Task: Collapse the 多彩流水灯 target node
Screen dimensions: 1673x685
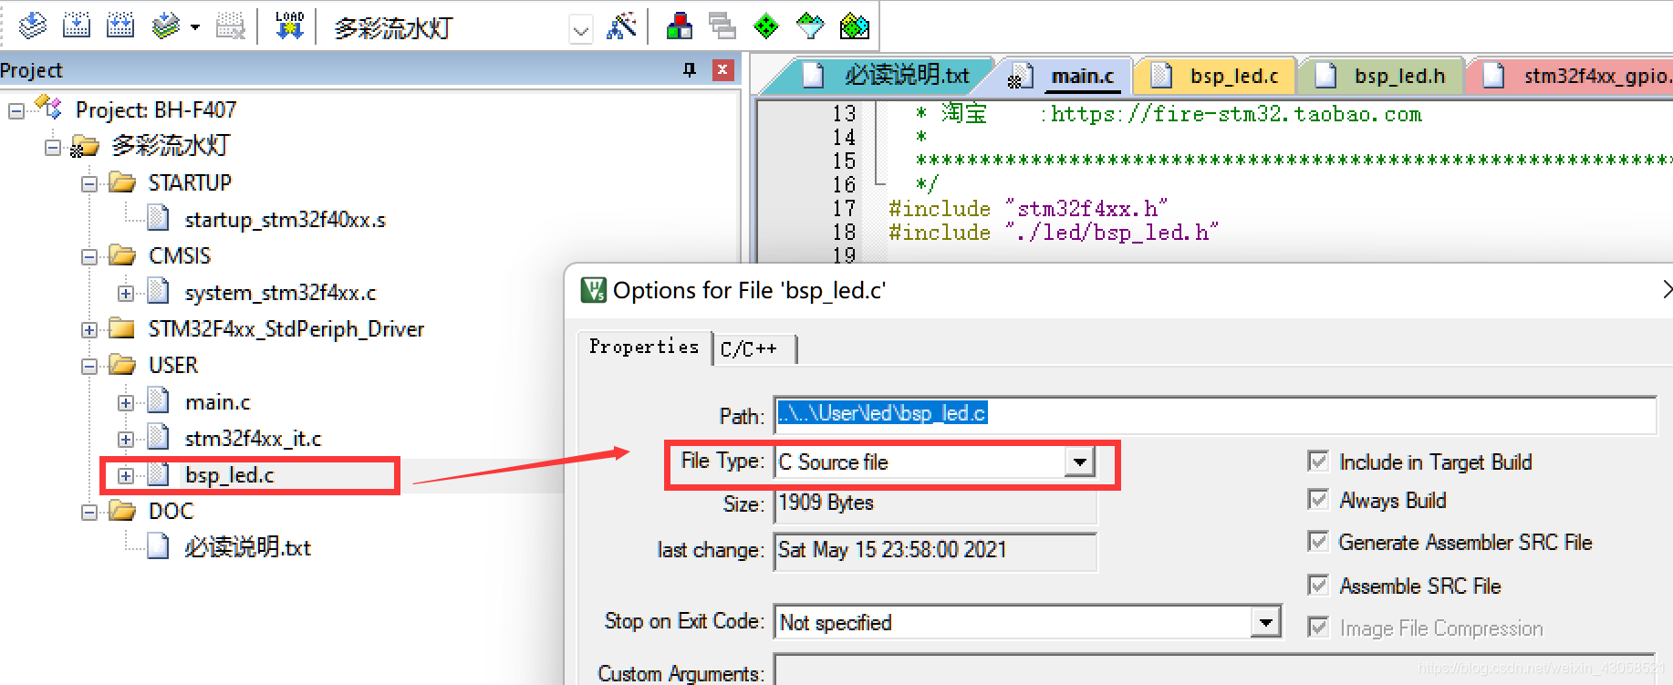Action: click(x=53, y=148)
